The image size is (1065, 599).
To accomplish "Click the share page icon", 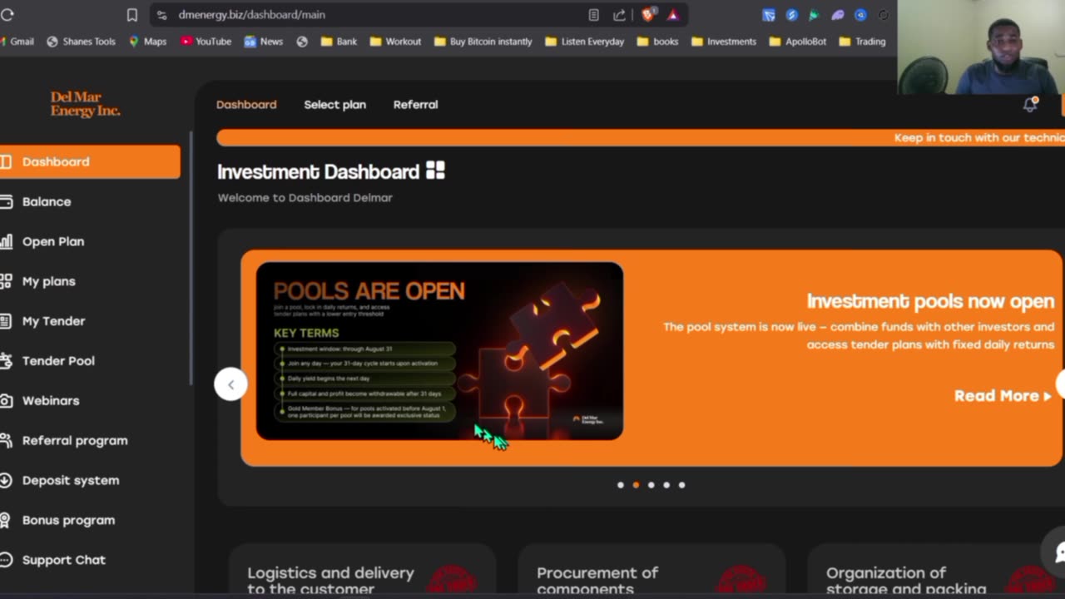I will pos(619,15).
